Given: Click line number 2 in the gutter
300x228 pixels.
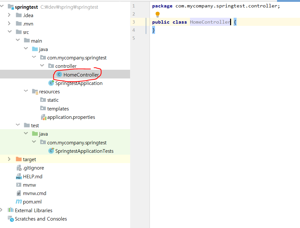Looking at the screenshot, I should [x=134, y=14].
